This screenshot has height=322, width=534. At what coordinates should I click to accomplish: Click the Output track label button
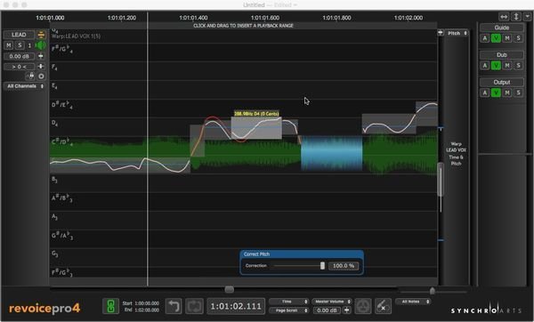tap(502, 82)
